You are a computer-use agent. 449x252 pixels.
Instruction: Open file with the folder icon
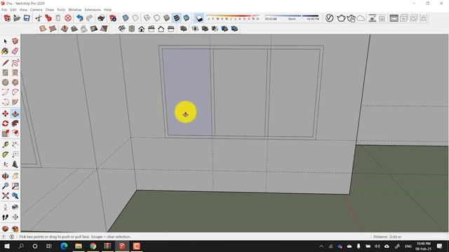pos(17,18)
